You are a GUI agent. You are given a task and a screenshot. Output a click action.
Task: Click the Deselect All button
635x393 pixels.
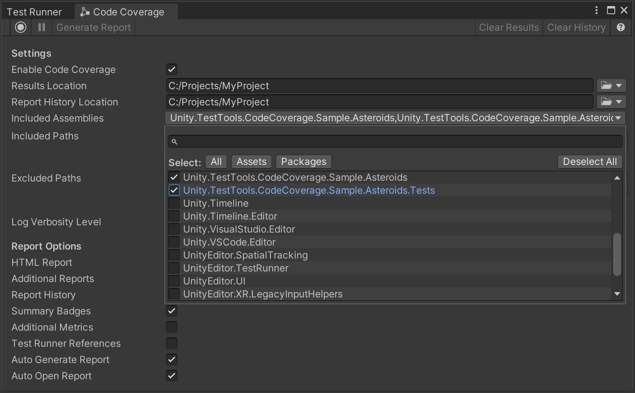coord(589,162)
